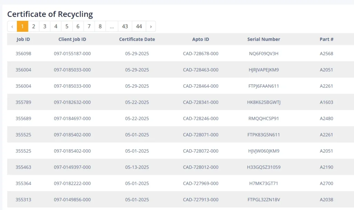Sort by Certificate Date column header
Screen dimensions: 354x210
point(137,39)
